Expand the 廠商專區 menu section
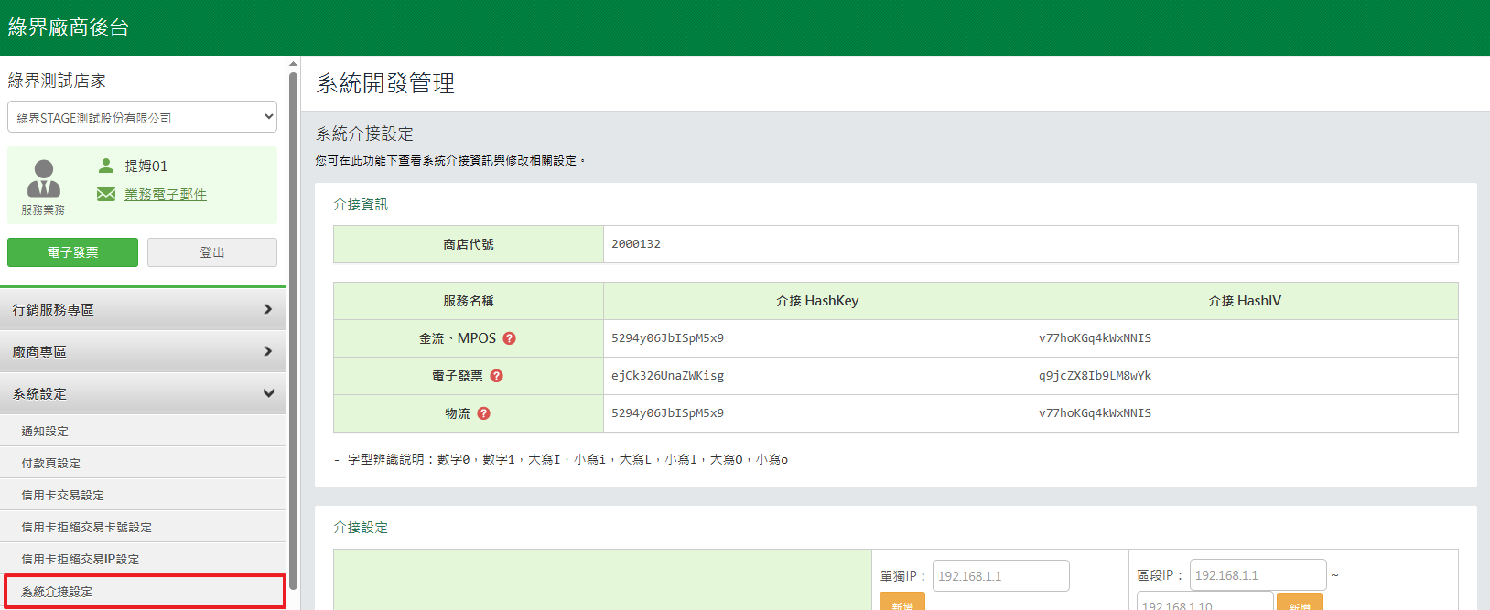Viewport: 1490px width, 610px height. (143, 351)
